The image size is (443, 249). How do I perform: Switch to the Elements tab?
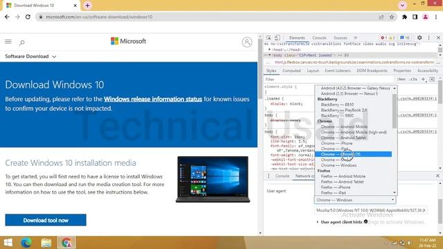click(297, 37)
